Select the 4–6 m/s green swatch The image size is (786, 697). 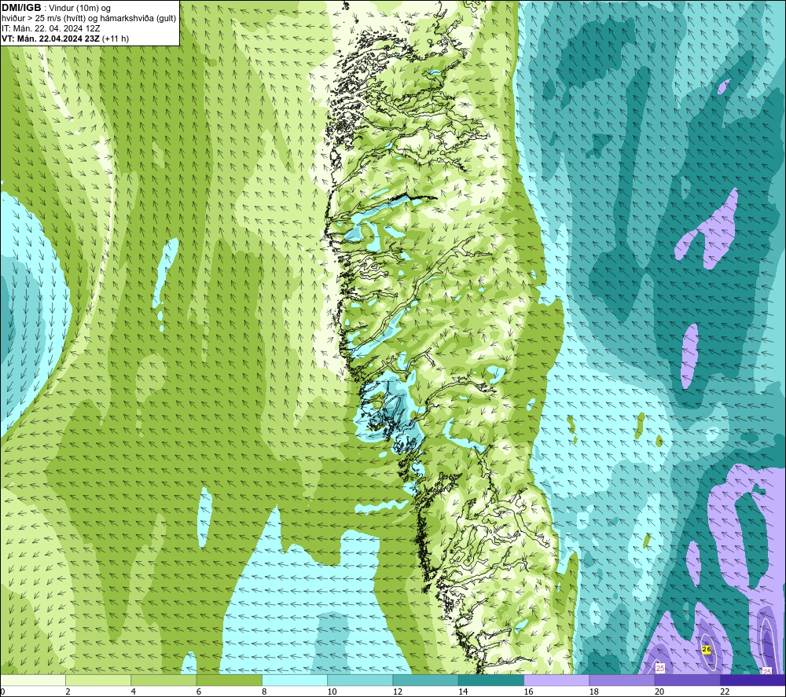(x=164, y=680)
